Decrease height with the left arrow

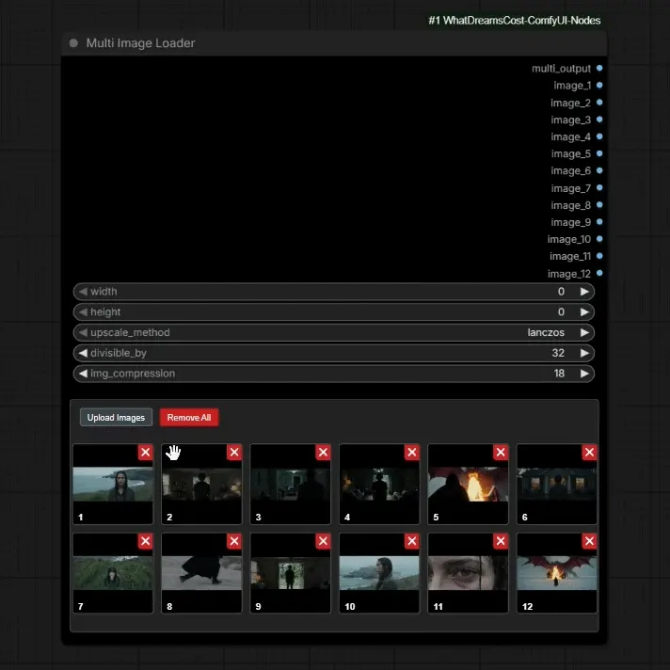83,311
